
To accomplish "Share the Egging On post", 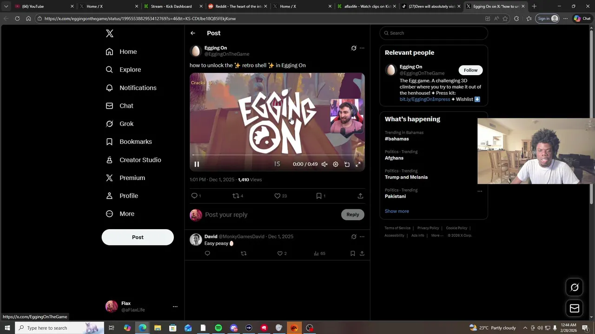I will click(x=360, y=196).
